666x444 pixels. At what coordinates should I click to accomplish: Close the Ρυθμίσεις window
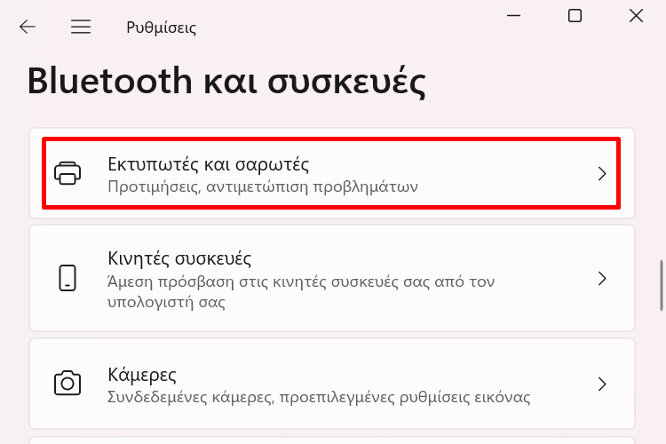[636, 16]
